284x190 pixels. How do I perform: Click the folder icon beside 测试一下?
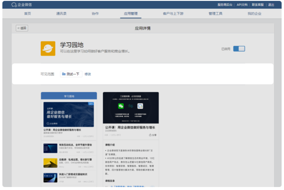64,74
